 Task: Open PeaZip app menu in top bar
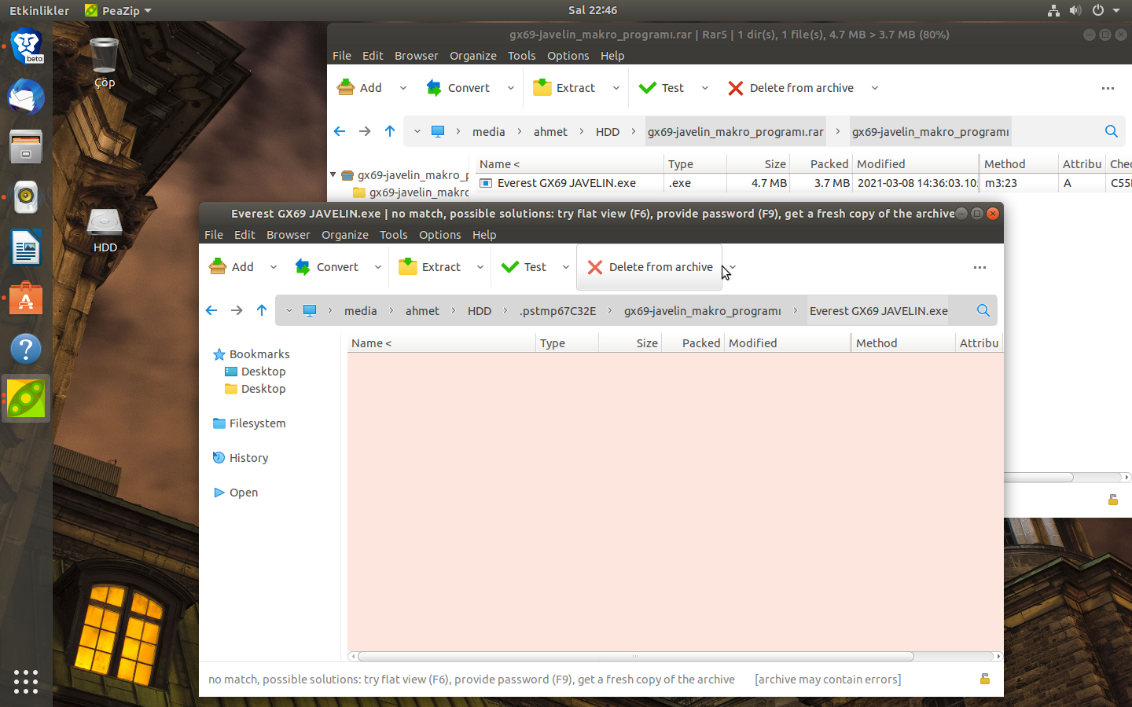(x=118, y=10)
